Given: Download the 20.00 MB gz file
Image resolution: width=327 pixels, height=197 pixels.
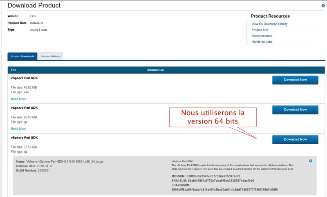Looking at the screenshot, I should tap(295, 110).
